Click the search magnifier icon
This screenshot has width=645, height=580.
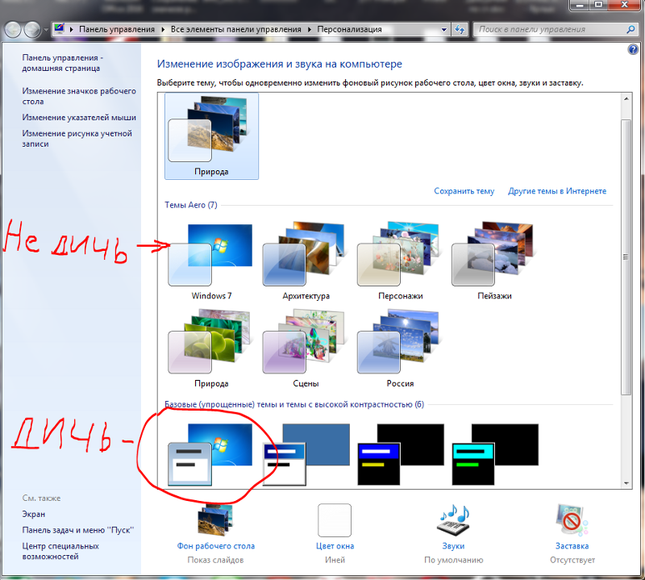(630, 29)
